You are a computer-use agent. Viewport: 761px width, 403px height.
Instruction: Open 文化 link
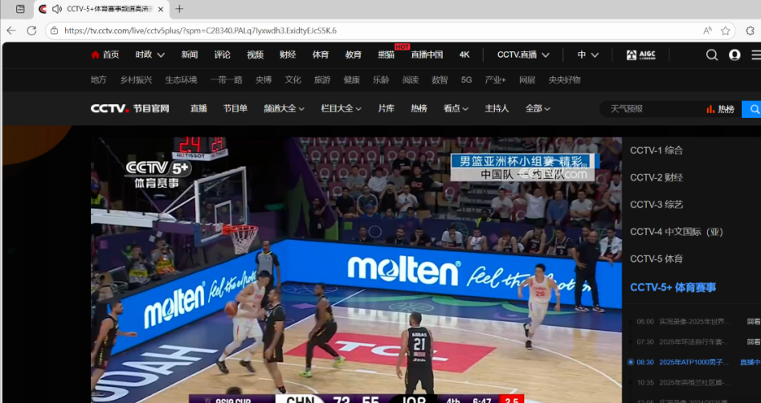(x=293, y=80)
